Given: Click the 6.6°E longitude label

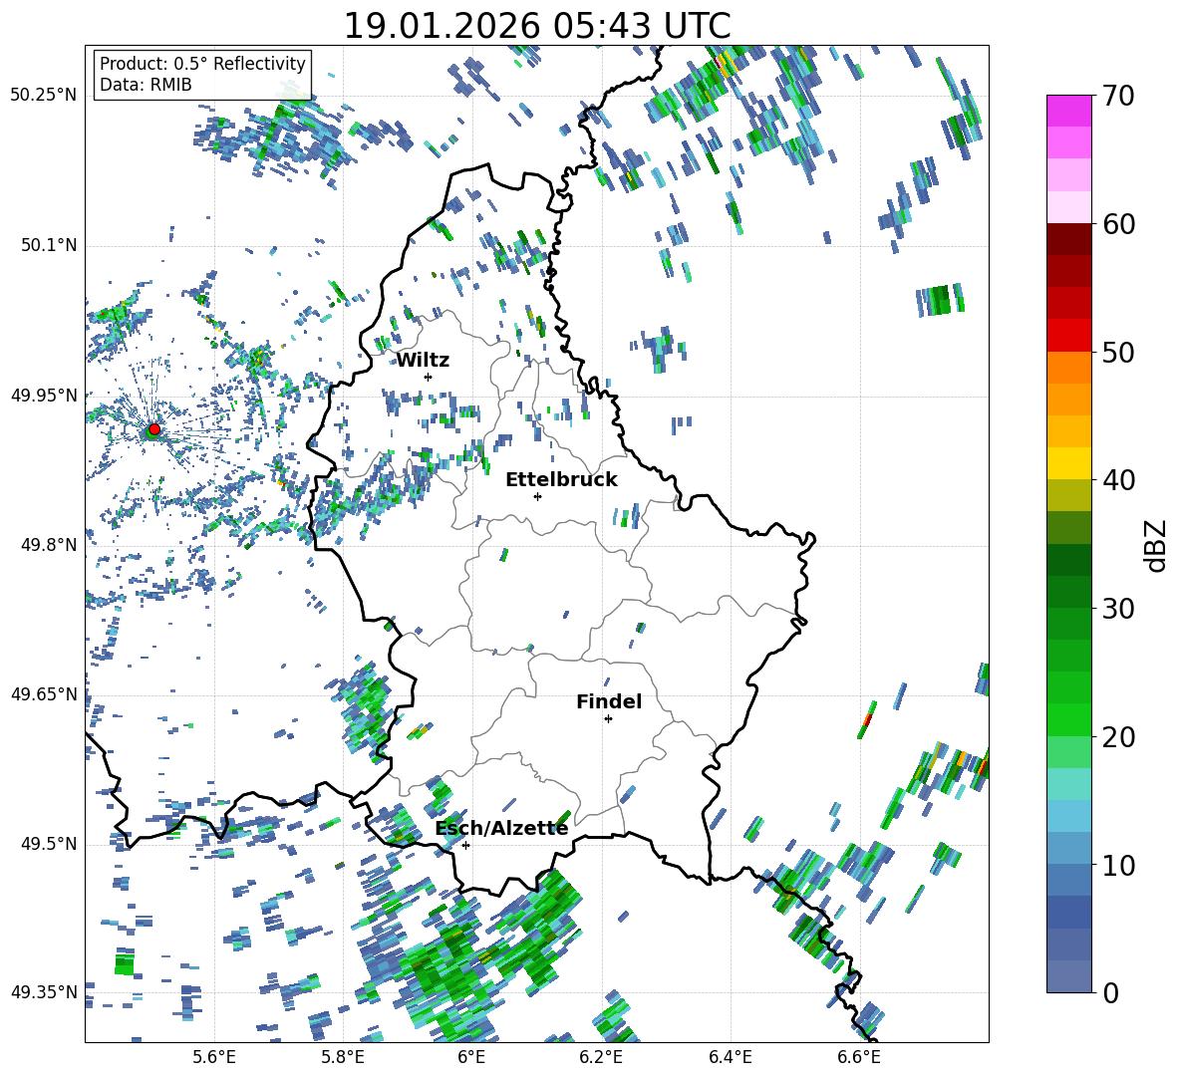Looking at the screenshot, I should point(859,1057).
